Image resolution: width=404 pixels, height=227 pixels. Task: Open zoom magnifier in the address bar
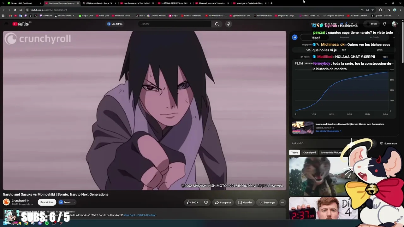[x=362, y=10]
